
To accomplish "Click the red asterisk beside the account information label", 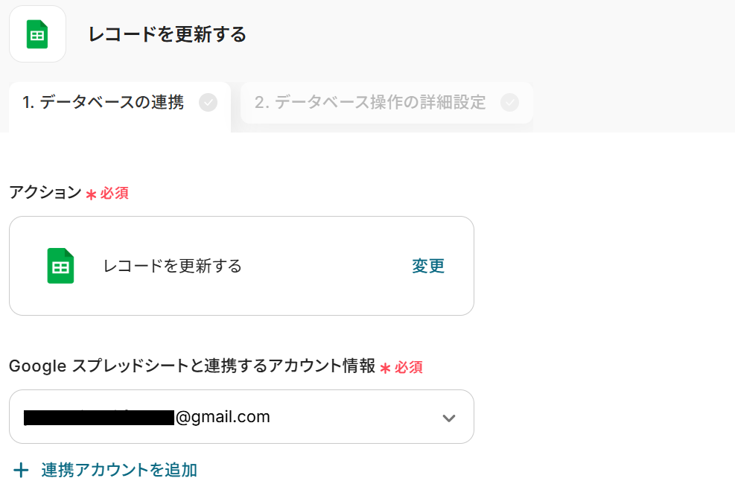I will pyautogui.click(x=385, y=368).
